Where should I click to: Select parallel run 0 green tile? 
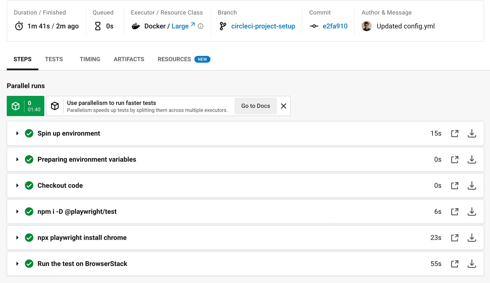point(25,106)
